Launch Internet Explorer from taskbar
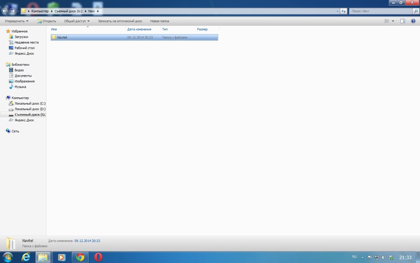 (26, 257)
